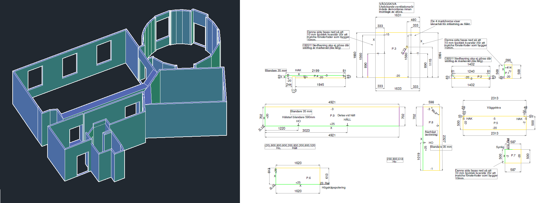This screenshot has height=203, width=544.
Task: Select the P.3 part label
Action: pyautogui.click(x=394, y=49)
